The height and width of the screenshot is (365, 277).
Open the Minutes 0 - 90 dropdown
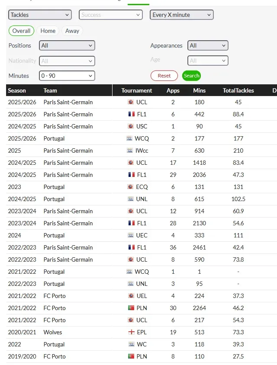click(67, 76)
